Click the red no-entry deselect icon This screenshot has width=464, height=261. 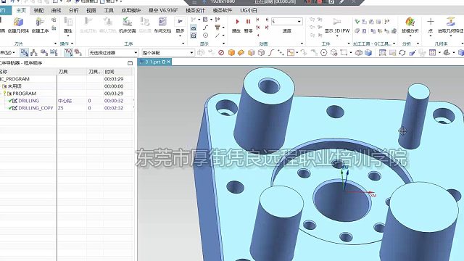coord(221,53)
